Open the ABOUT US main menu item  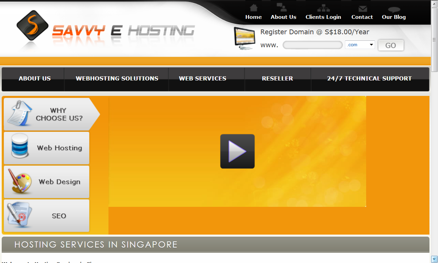coord(35,79)
